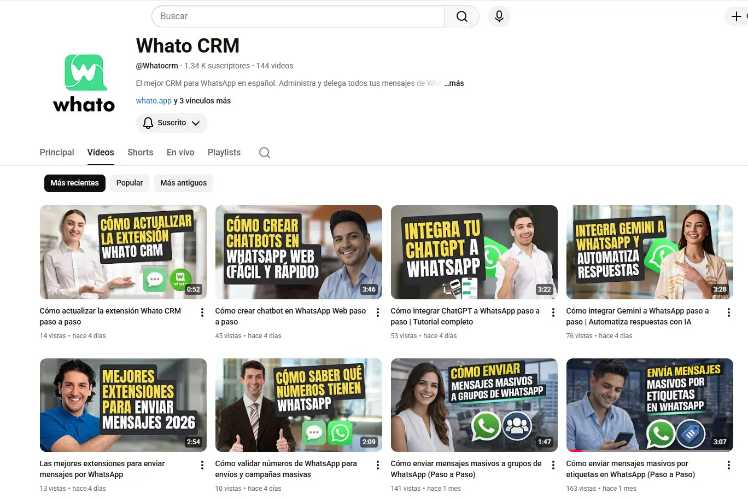Open 'Cómo saber qué números tienen WhatsApp' thumbnail
This screenshot has height=499, width=748.
[299, 405]
